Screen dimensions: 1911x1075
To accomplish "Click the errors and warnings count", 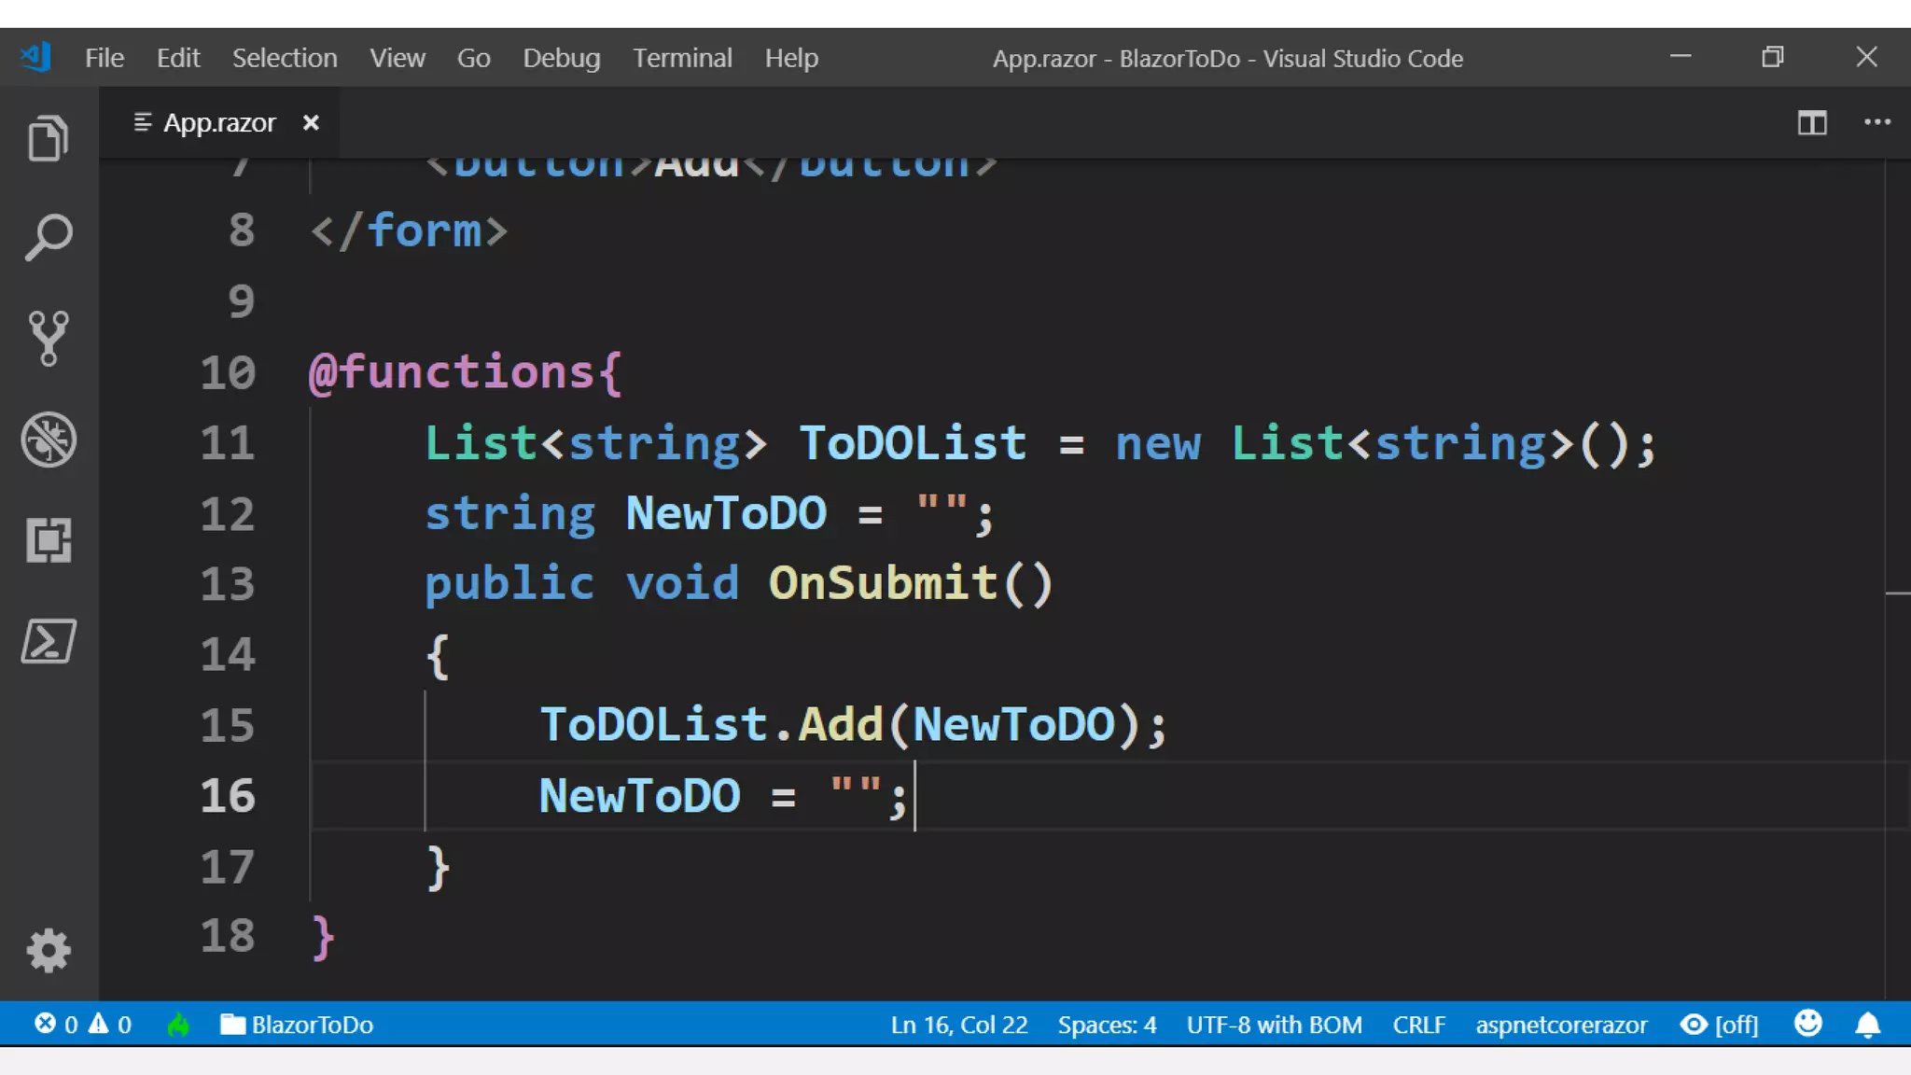I will [x=83, y=1025].
